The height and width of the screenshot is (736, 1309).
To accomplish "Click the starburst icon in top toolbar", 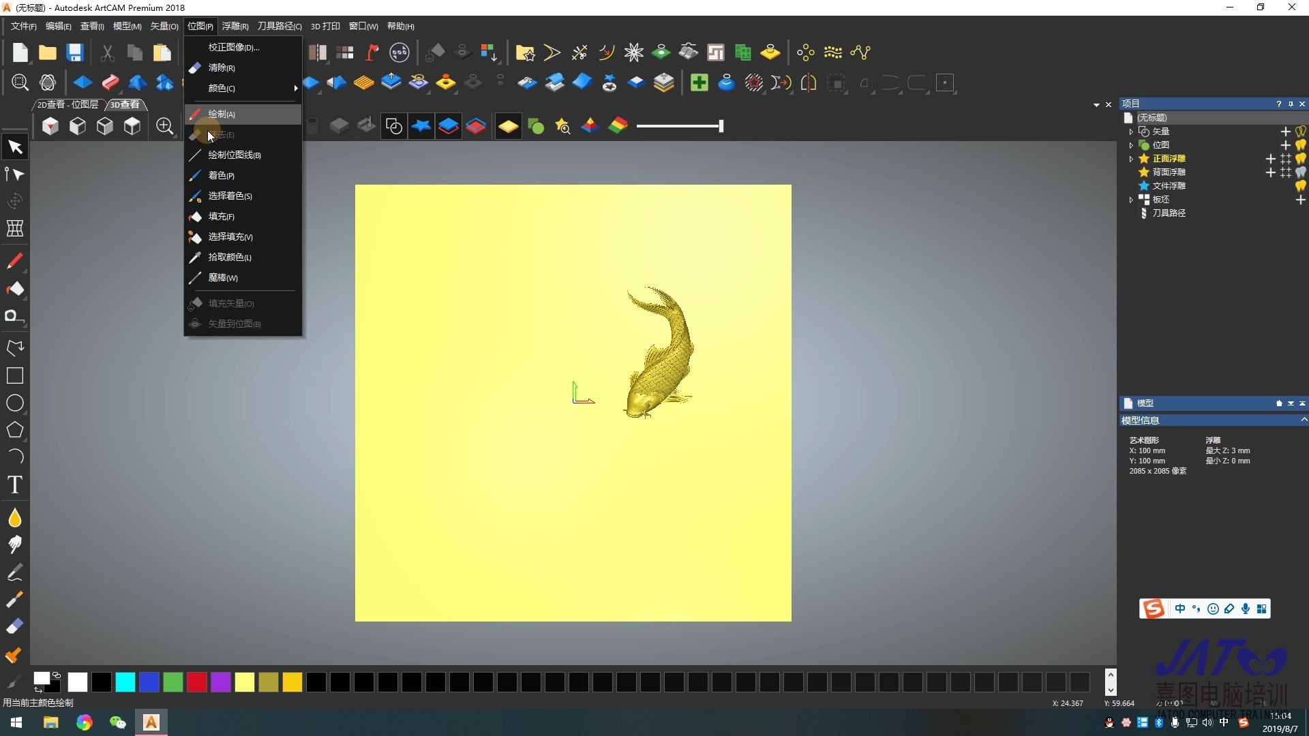I will tap(634, 52).
